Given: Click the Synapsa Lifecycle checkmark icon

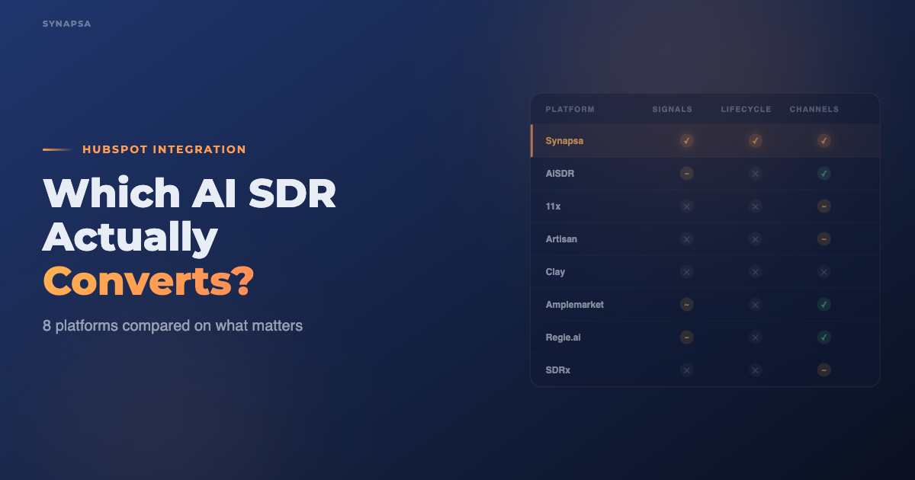Looking at the screenshot, I should coord(755,141).
